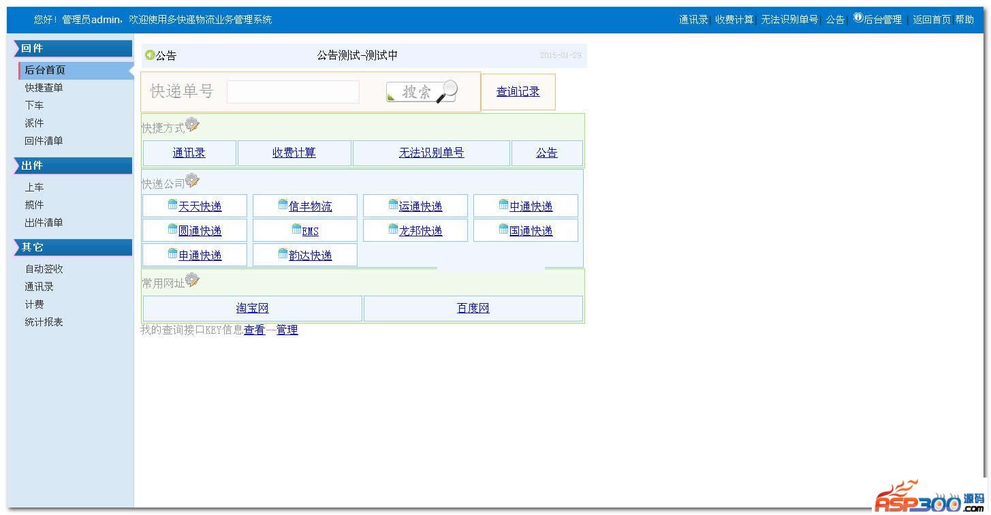
Task: Click the 管理 link for KEY info
Action: [x=287, y=330]
